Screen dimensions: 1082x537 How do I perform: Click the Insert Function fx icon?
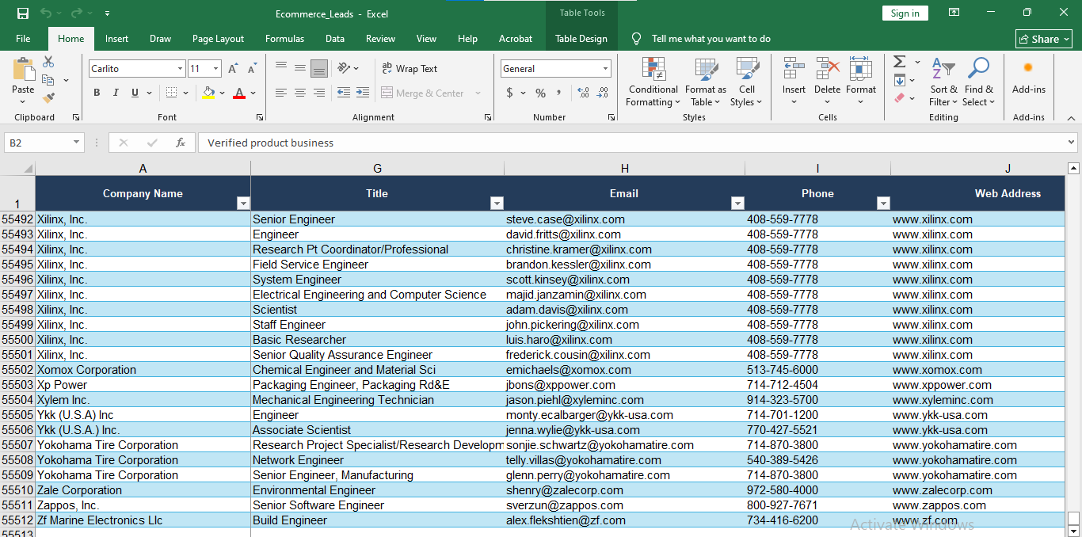(x=181, y=143)
